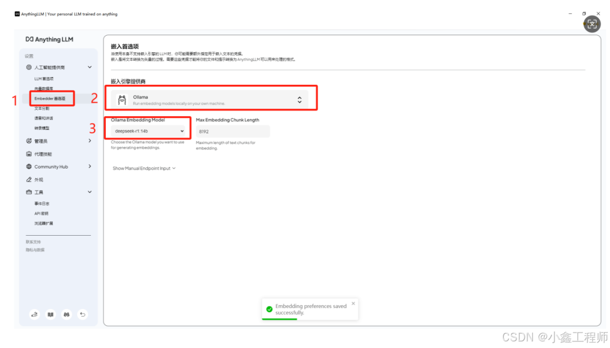
Task: Open 向量数据库 settings page
Action: tap(43, 89)
